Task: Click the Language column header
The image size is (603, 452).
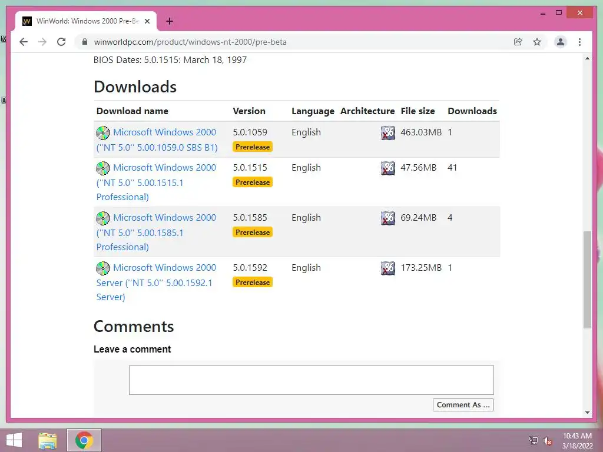Action: 313,111
